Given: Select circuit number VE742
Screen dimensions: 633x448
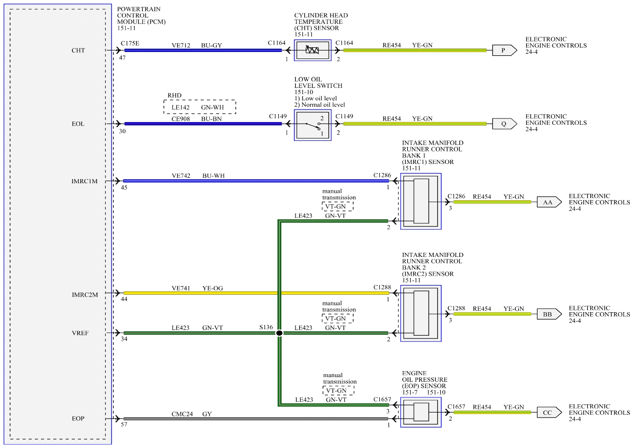Looking at the screenshot, I should (181, 176).
